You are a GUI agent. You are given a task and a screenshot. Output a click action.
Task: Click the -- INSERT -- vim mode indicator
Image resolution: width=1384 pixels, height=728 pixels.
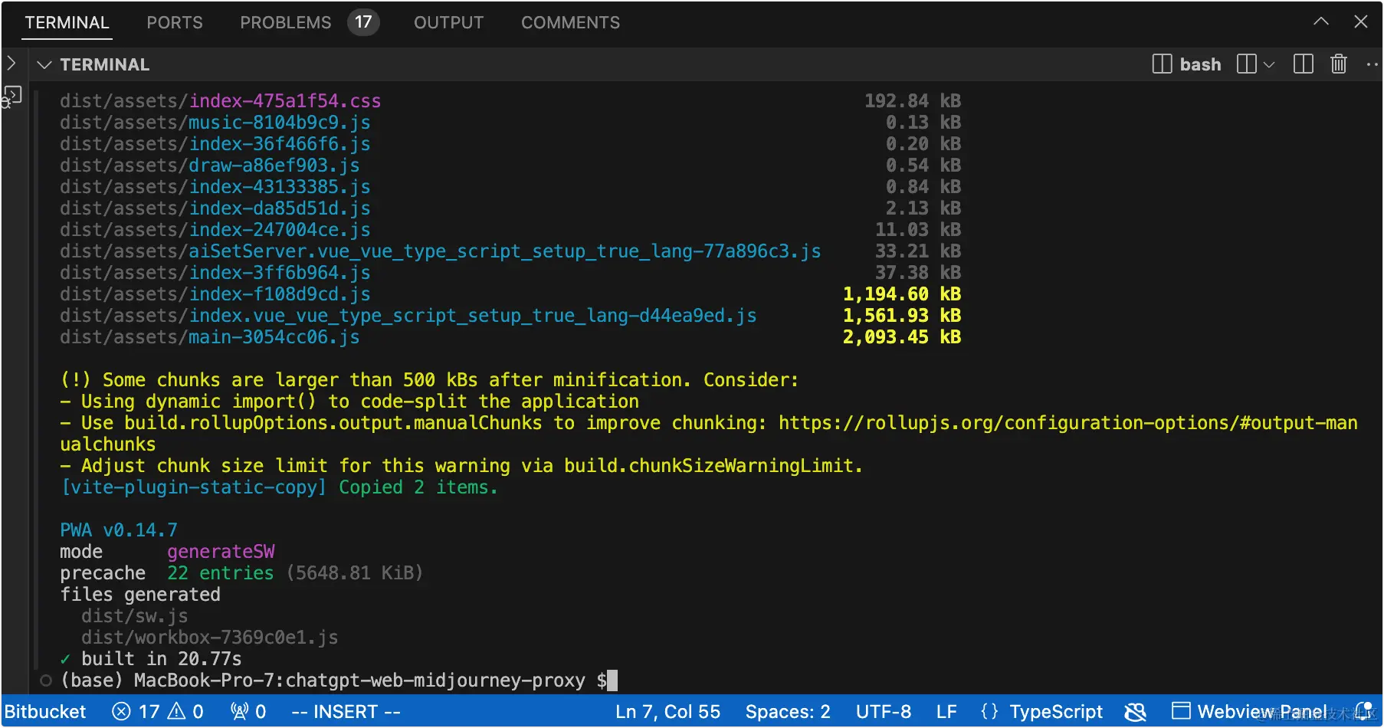[346, 712]
